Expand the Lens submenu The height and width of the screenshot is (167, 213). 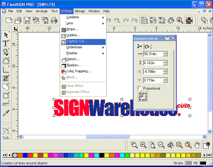[x=83, y=23]
